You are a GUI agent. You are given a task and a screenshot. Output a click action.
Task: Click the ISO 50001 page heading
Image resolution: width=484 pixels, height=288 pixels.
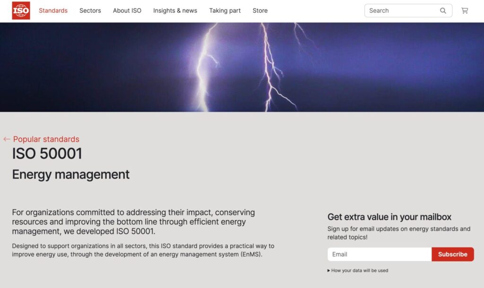click(x=47, y=154)
